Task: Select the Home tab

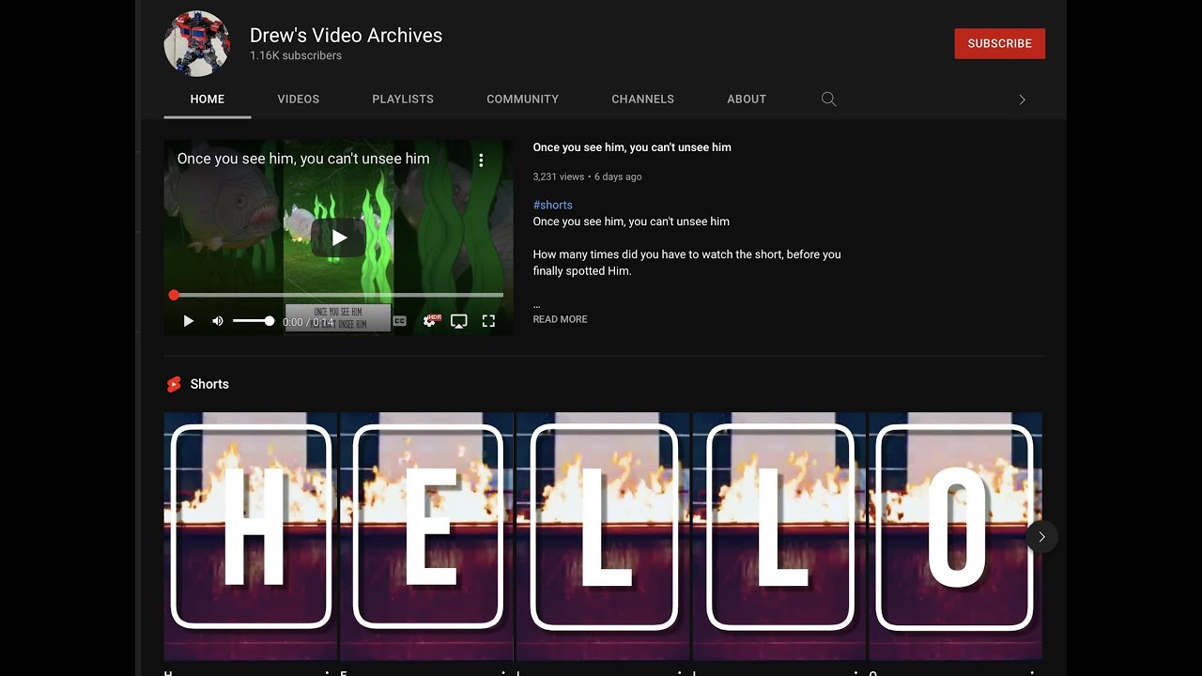Action: 208,99
